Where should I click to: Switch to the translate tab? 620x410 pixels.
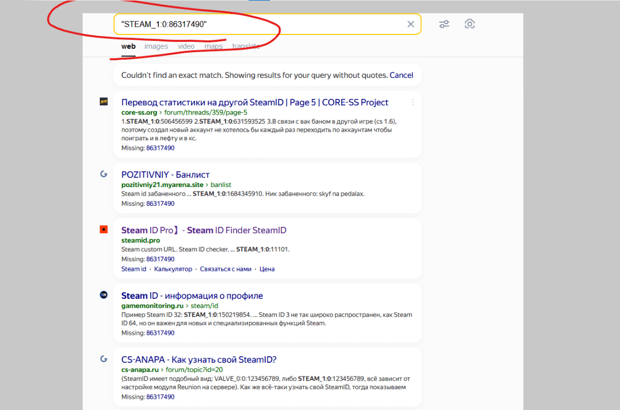click(245, 46)
